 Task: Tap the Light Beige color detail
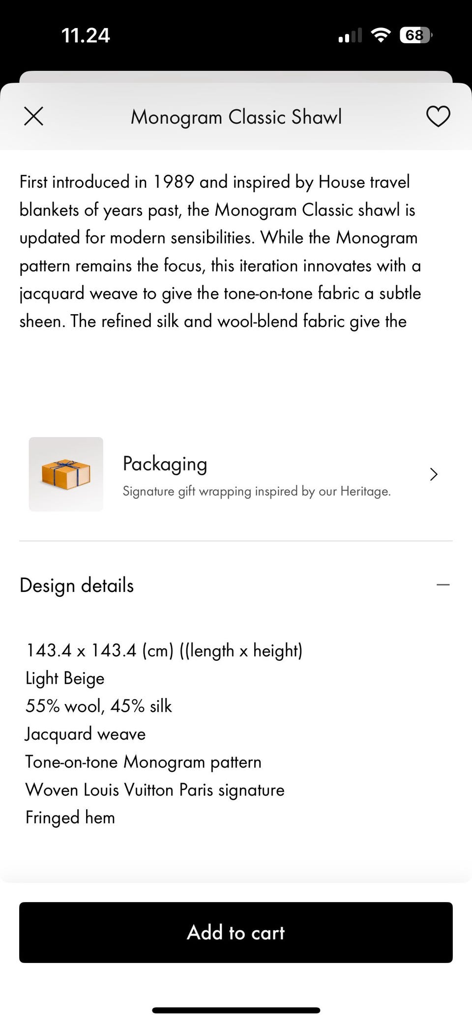coord(65,678)
